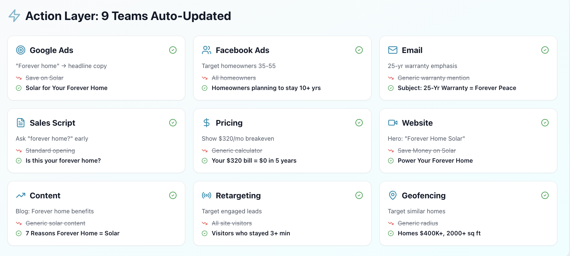Viewport: 570px width, 256px height.
Task: Click the Facebook Ads people icon
Action: pos(207,50)
